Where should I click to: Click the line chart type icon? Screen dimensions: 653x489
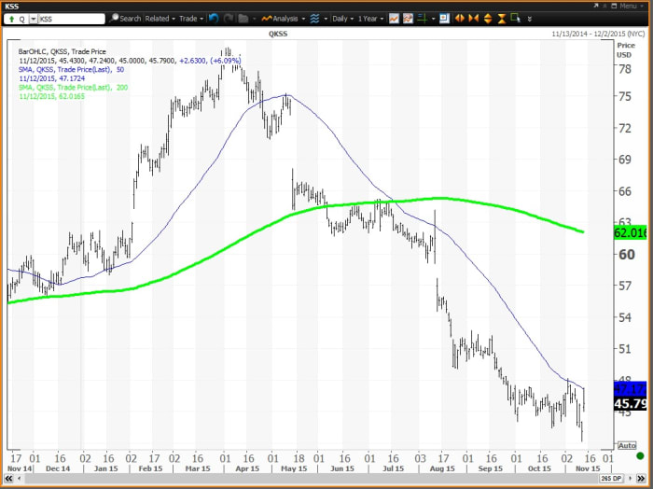(394, 18)
